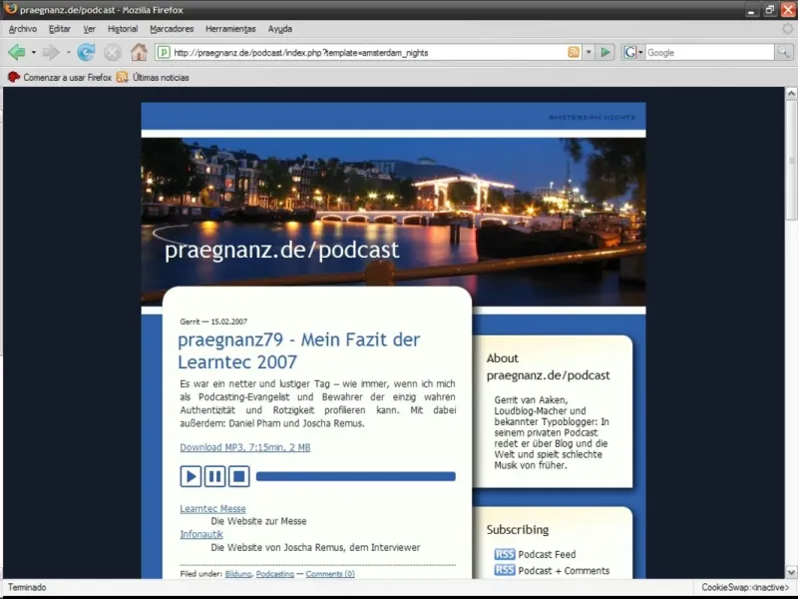Click the vertical scrollbar up arrow

coord(791,93)
